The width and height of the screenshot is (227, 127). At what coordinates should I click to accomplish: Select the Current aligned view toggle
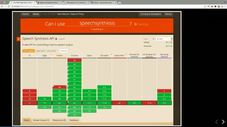[x=28, y=51]
